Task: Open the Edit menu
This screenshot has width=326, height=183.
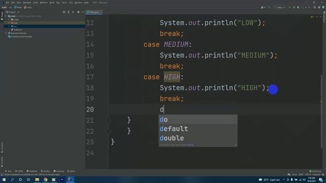Action: point(13,3)
